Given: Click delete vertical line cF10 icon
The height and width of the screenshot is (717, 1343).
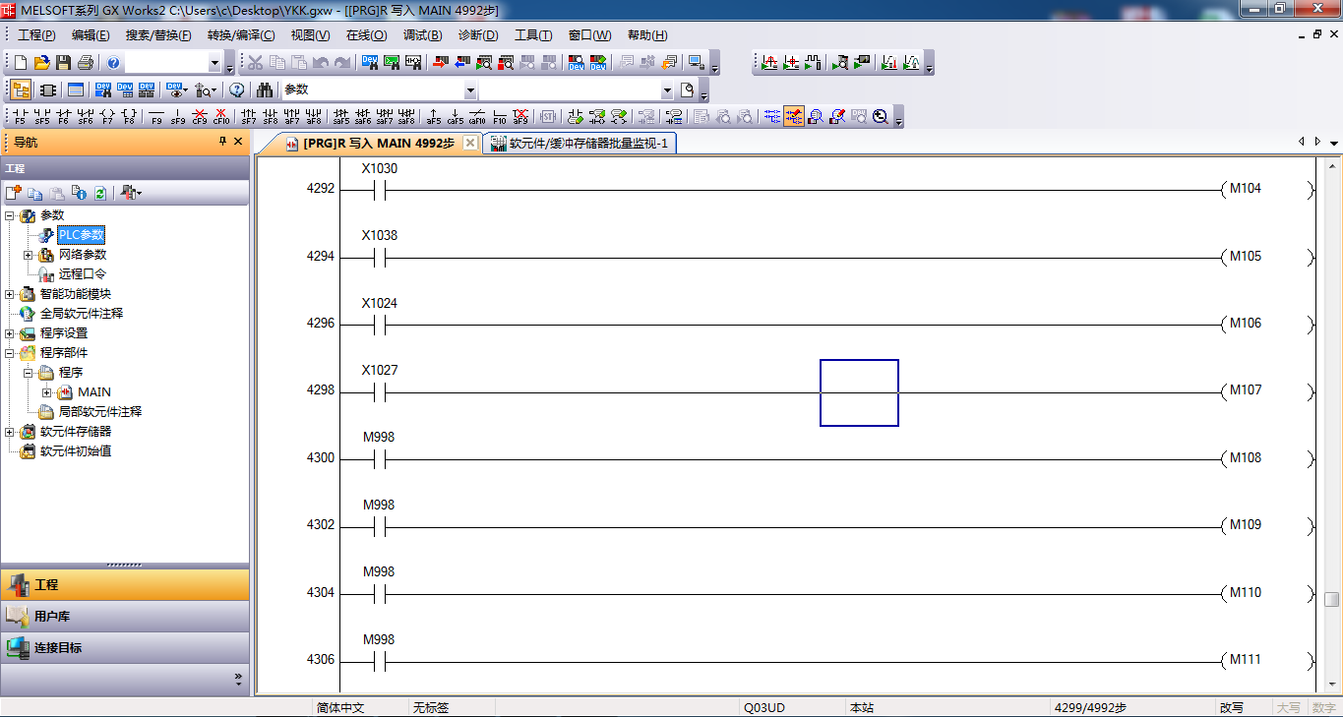Looking at the screenshot, I should click(221, 116).
